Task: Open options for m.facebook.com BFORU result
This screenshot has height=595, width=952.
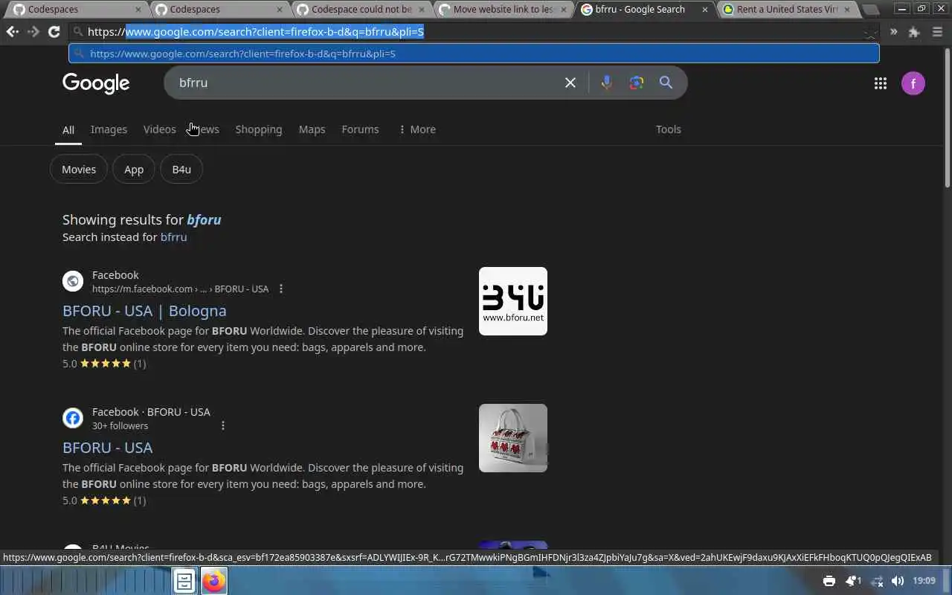Action: (280, 289)
